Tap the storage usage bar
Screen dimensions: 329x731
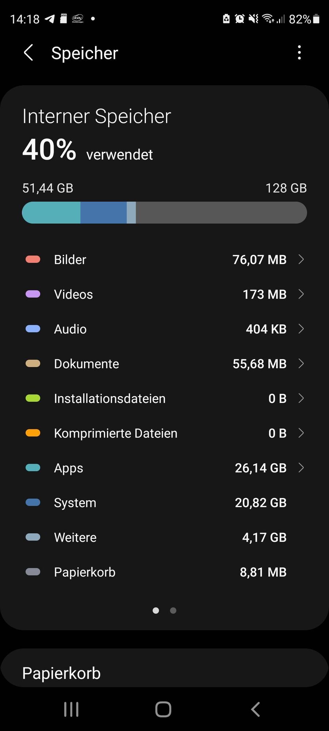(164, 213)
